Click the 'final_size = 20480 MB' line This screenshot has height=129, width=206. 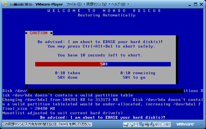29,108
